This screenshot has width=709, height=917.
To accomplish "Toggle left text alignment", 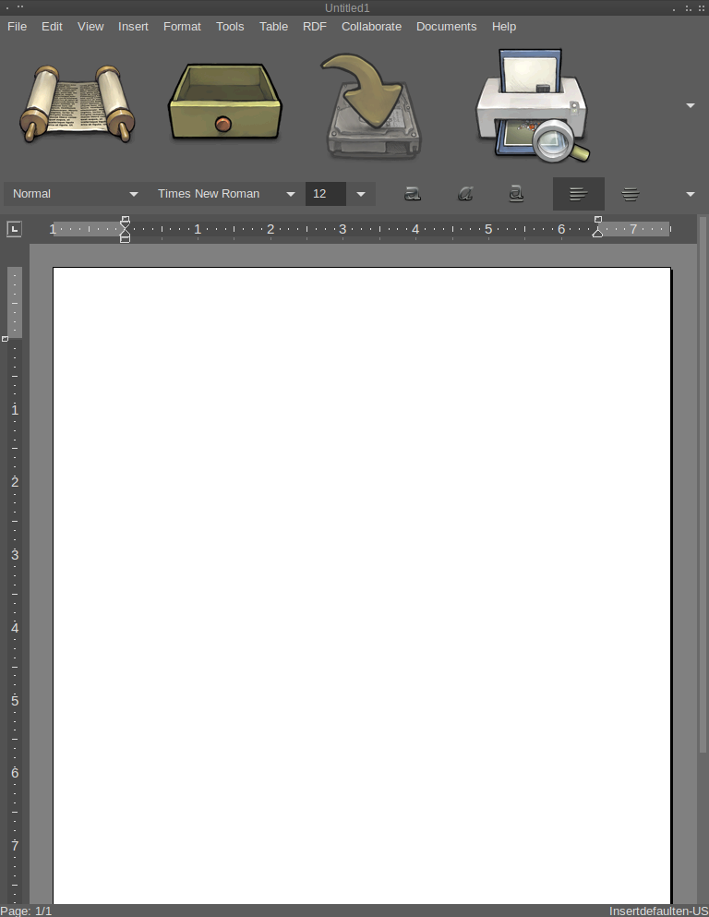I will coord(579,194).
